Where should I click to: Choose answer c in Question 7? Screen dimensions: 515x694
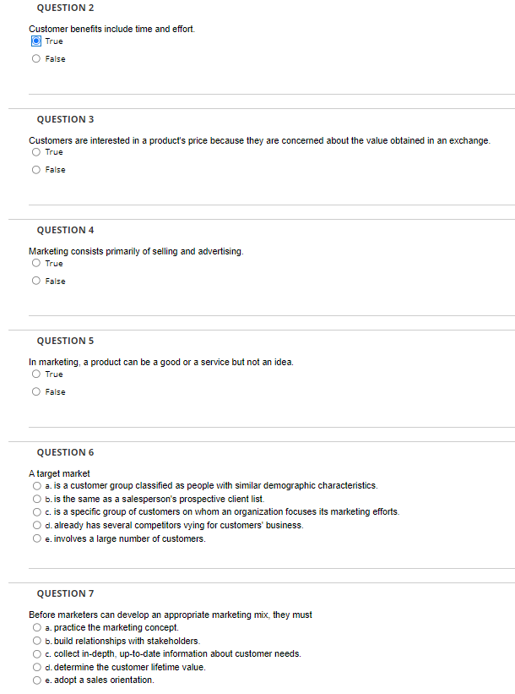tap(35, 653)
